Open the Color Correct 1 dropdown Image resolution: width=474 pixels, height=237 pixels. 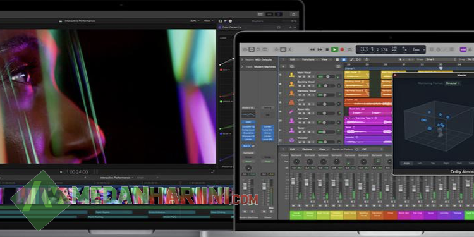tap(231, 27)
